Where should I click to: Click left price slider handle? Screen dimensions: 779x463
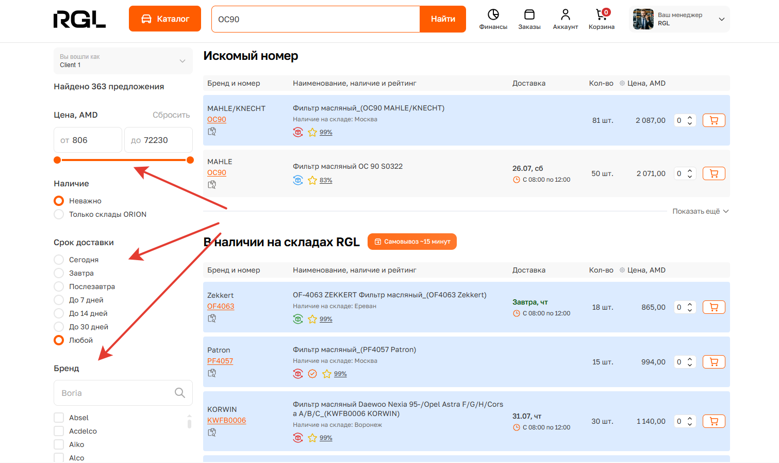click(57, 160)
